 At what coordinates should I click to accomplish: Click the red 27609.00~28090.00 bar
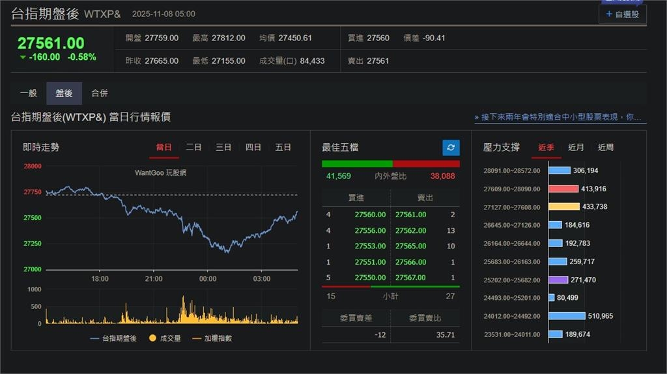point(563,189)
